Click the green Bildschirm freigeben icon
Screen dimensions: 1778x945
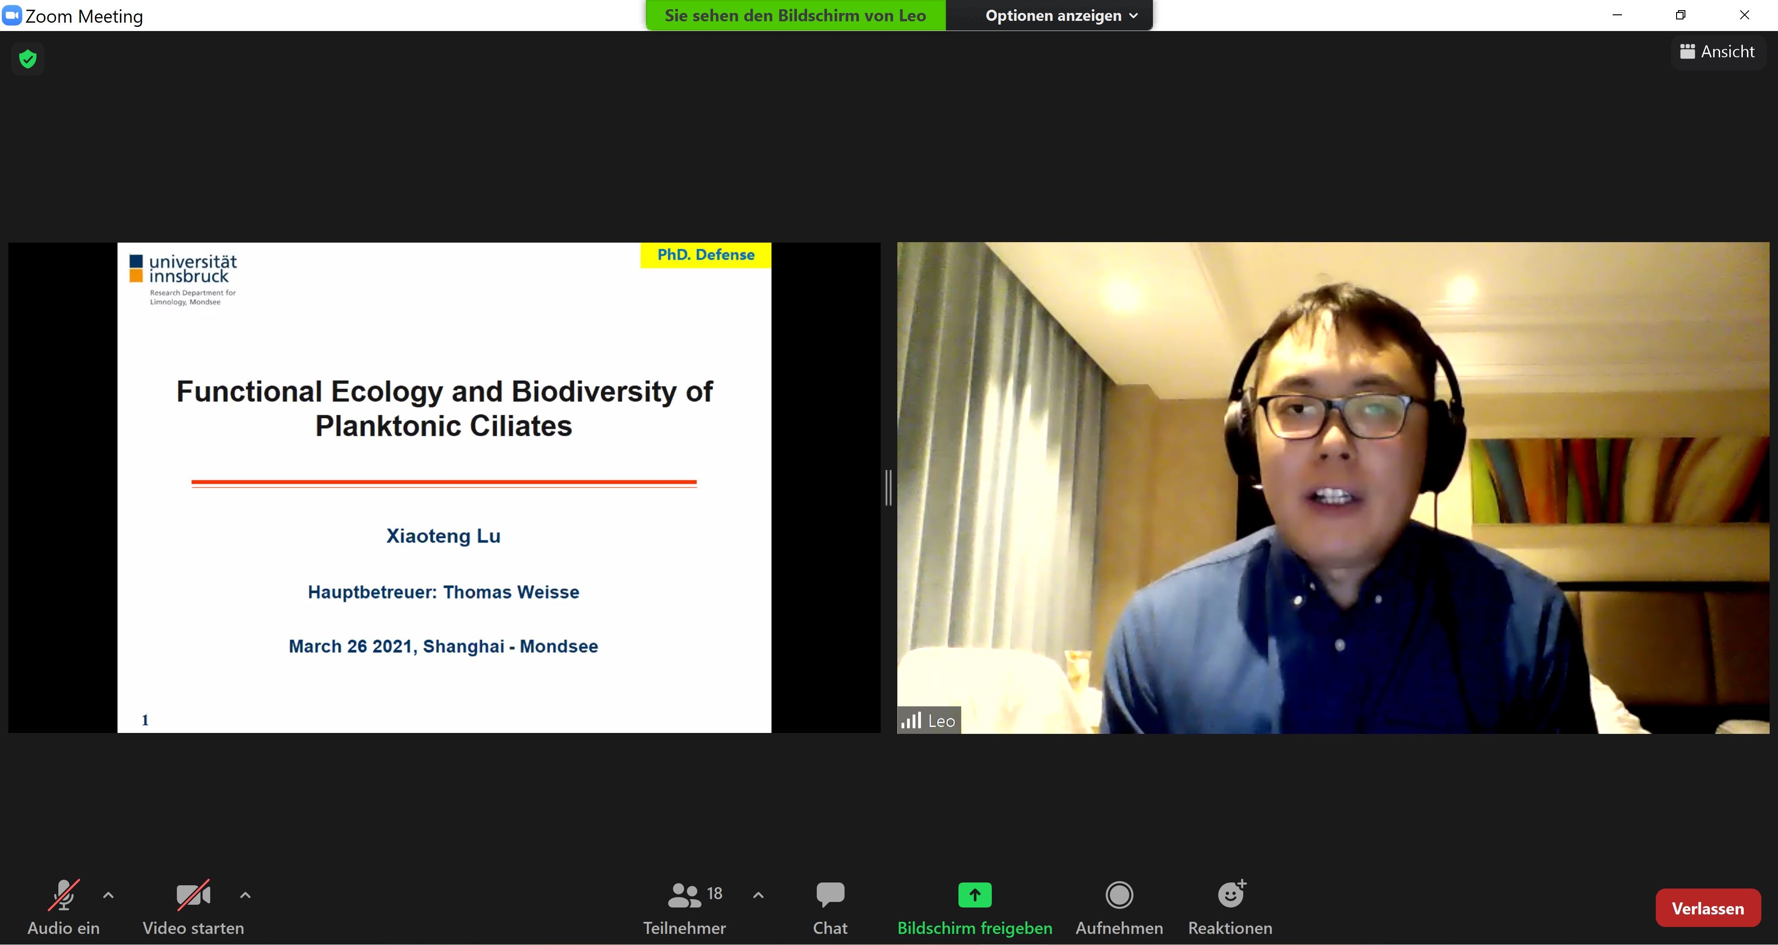975,895
